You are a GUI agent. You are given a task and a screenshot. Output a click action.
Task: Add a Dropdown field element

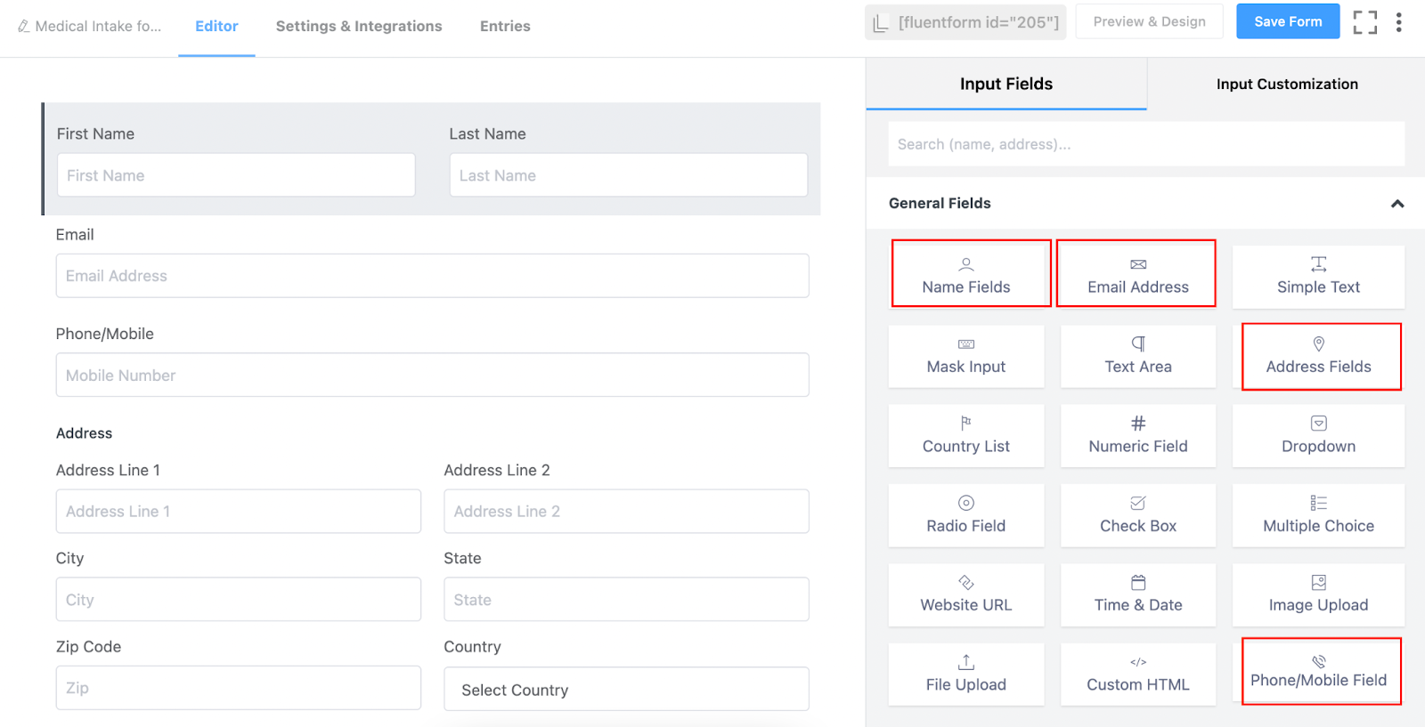pos(1318,435)
